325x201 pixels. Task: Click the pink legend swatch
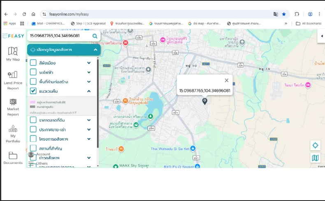(32, 102)
